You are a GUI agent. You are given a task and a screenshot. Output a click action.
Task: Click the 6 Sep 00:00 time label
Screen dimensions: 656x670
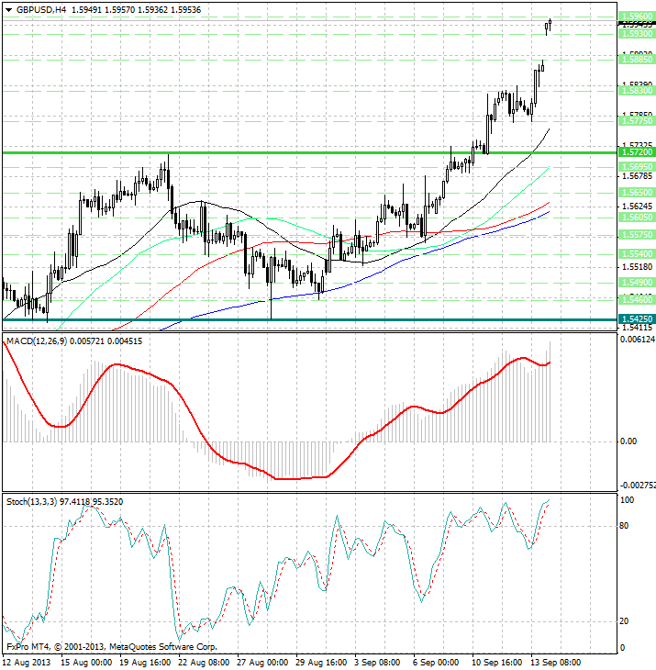436,663
